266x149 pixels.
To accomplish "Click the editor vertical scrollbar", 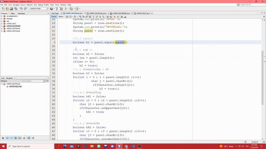I will [x=262, y=78].
